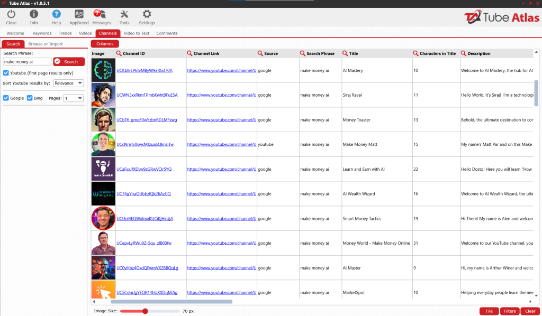The image size is (542, 316).
Task: Click the Search Phrase input field
Action: tap(27, 62)
